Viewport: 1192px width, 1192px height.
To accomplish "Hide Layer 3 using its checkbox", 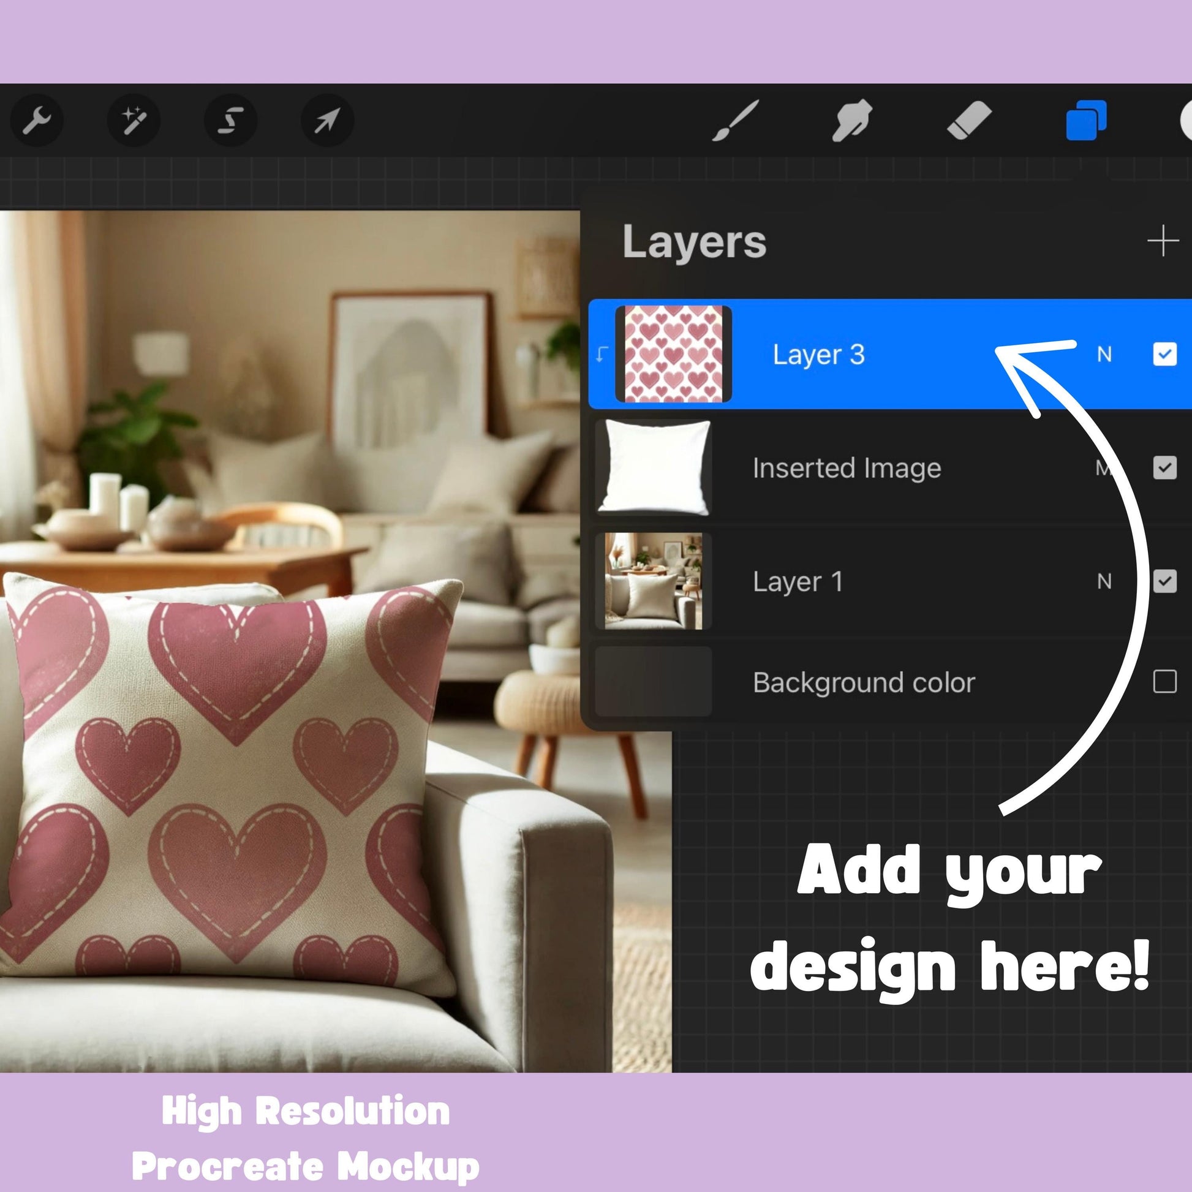I will click(x=1164, y=354).
